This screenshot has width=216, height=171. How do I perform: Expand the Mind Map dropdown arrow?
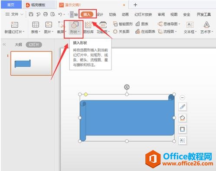coord(180,24)
